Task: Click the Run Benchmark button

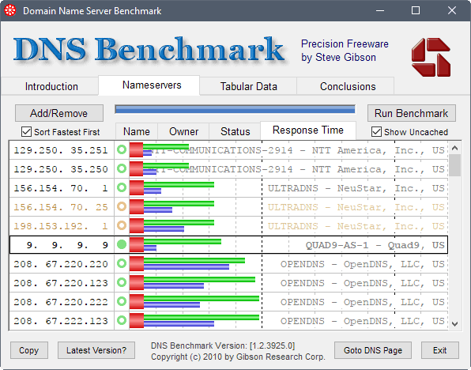Action: point(411,113)
